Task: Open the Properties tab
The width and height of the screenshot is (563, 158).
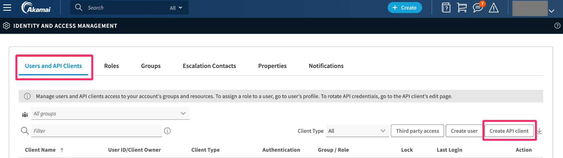Action: 272,66
